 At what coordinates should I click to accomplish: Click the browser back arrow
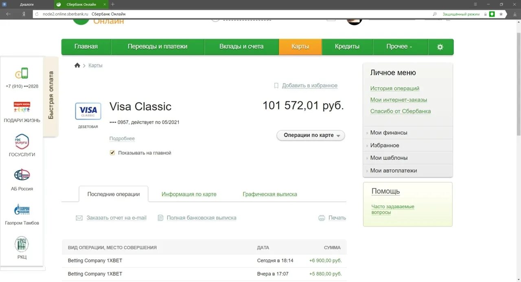point(8,14)
